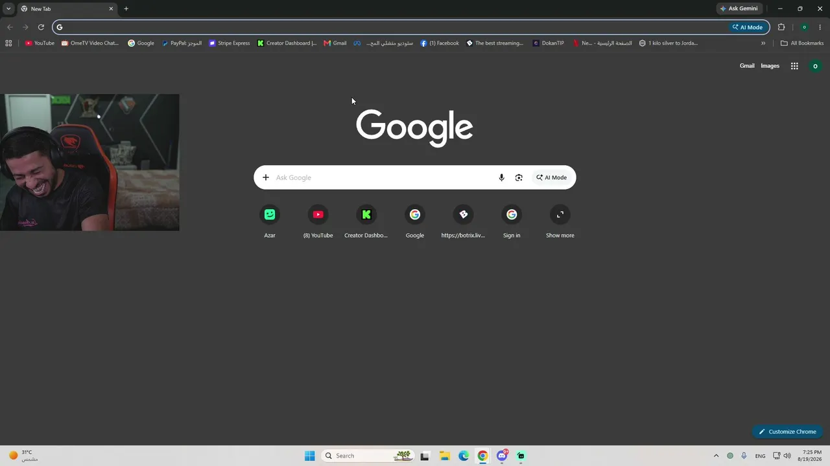830x466 pixels.
Task: Click AI Mode inside the Google search box
Action: pos(551,177)
